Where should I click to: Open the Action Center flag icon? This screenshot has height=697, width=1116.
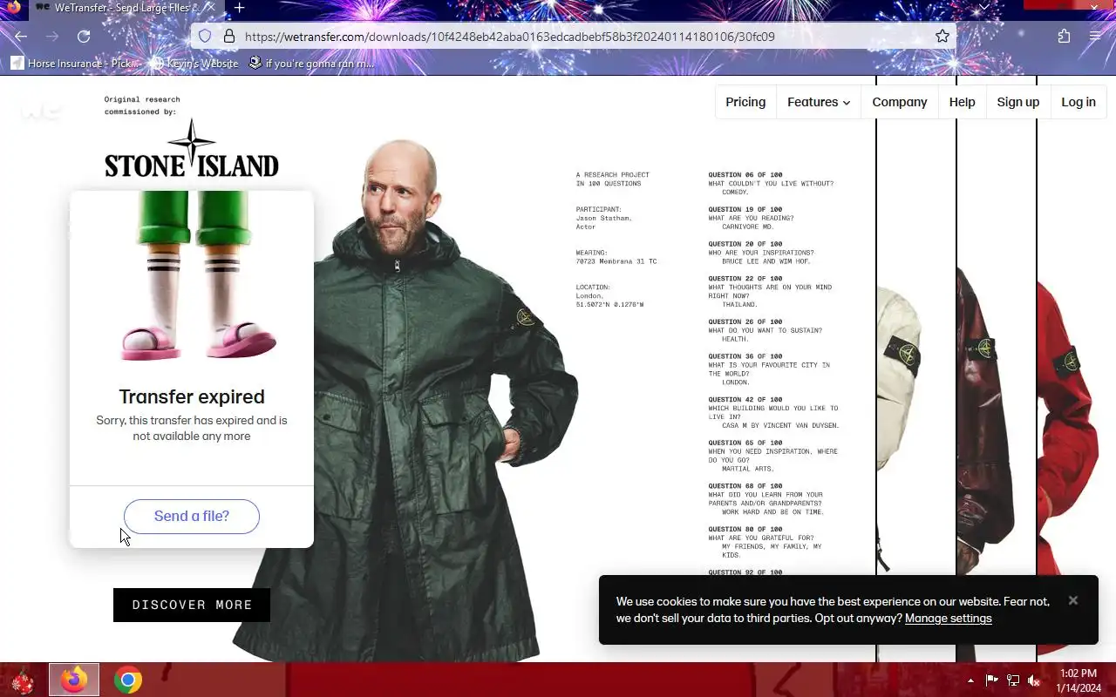point(992,680)
